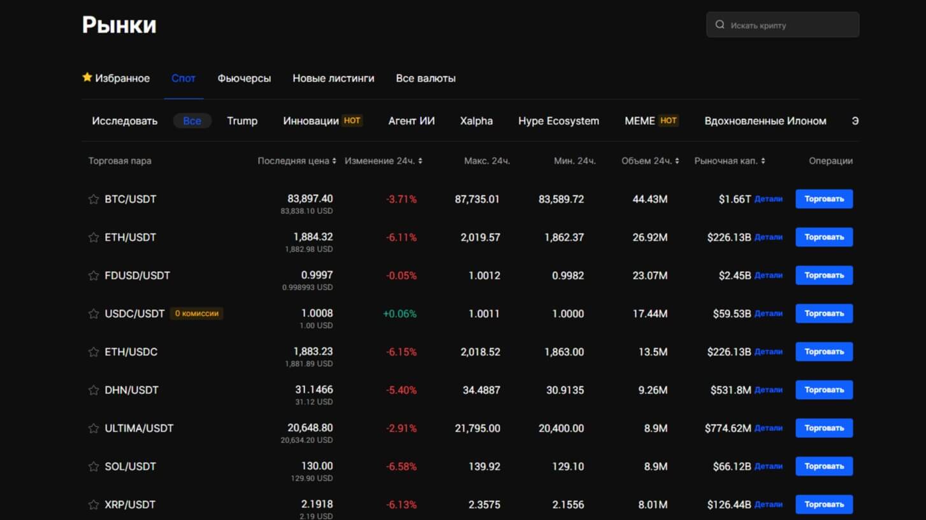The image size is (926, 520).
Task: Open the Избранное tab with yellow star
Action: click(x=116, y=78)
